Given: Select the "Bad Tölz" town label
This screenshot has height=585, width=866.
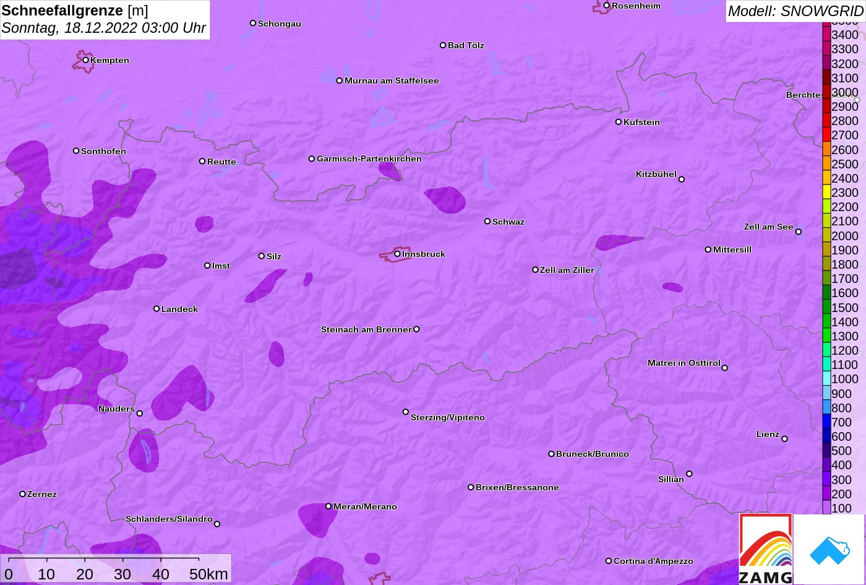Looking at the screenshot, I should pyautogui.click(x=466, y=45).
